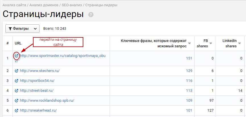The width and height of the screenshot is (246, 117).
Task: Open http://www.rocklandshop.spb.ru/ link
Action: pyautogui.click(x=47, y=101)
